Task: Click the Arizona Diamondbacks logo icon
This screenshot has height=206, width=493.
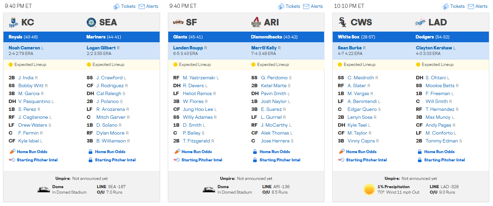Action: coord(256,23)
